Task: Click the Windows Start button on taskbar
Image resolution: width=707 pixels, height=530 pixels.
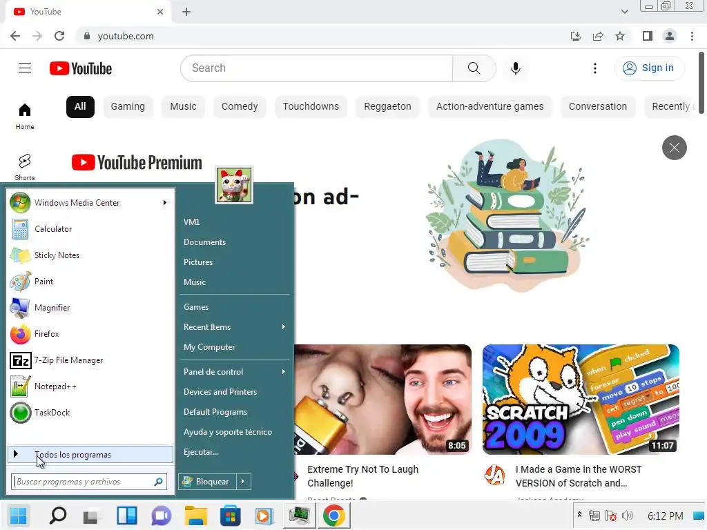Action: 19,516
